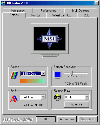Click the blue monitor resolution icon
The width and height of the screenshot is (100, 125).
(x=58, y=75)
